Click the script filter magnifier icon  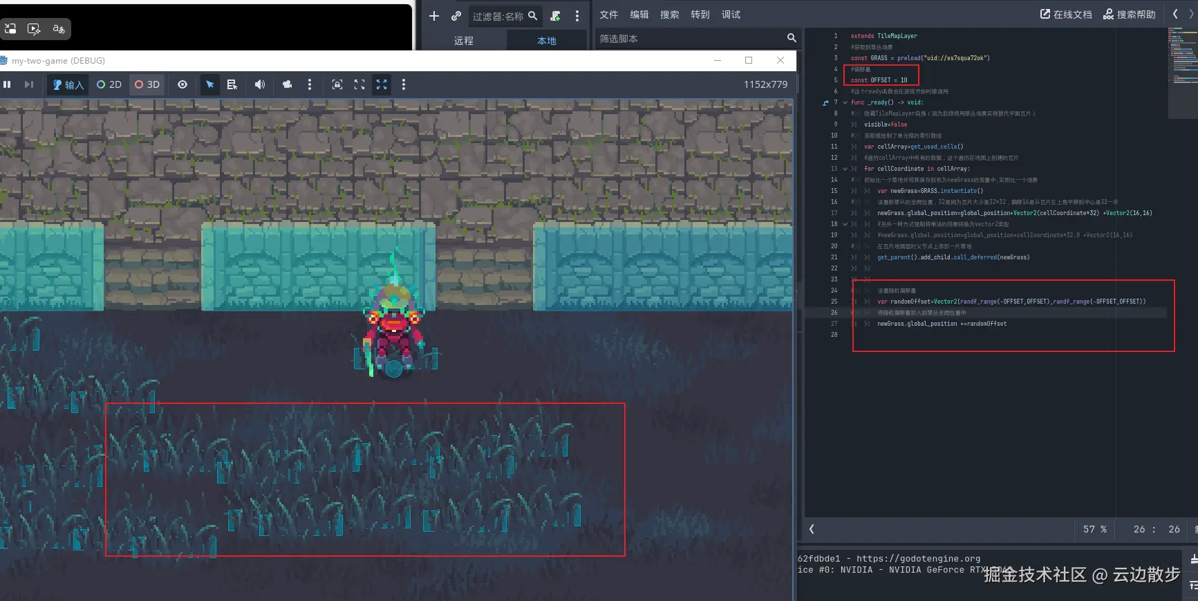pyautogui.click(x=792, y=38)
